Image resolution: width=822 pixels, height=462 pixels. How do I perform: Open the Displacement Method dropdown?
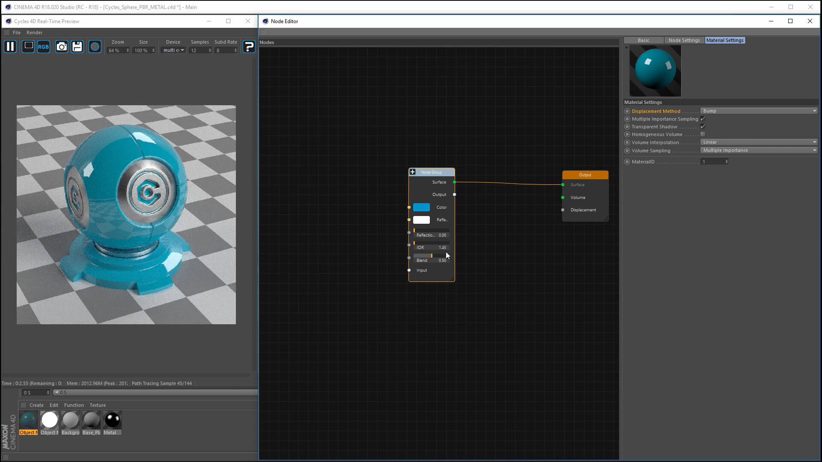pos(758,111)
